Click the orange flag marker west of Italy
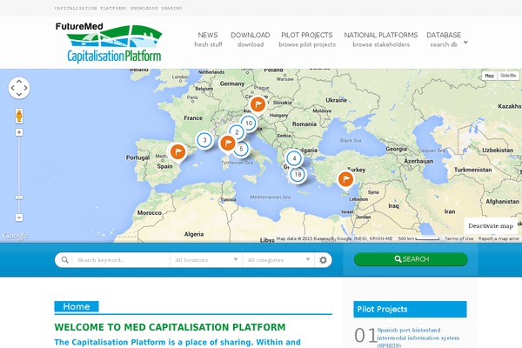The height and width of the screenshot is (348, 522). (x=228, y=144)
